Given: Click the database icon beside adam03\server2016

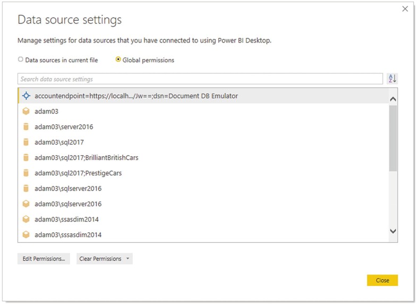Looking at the screenshot, I should point(26,126).
